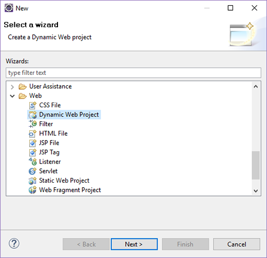Select the Web folder tree item
Screen dimensions: 267x258
point(35,96)
